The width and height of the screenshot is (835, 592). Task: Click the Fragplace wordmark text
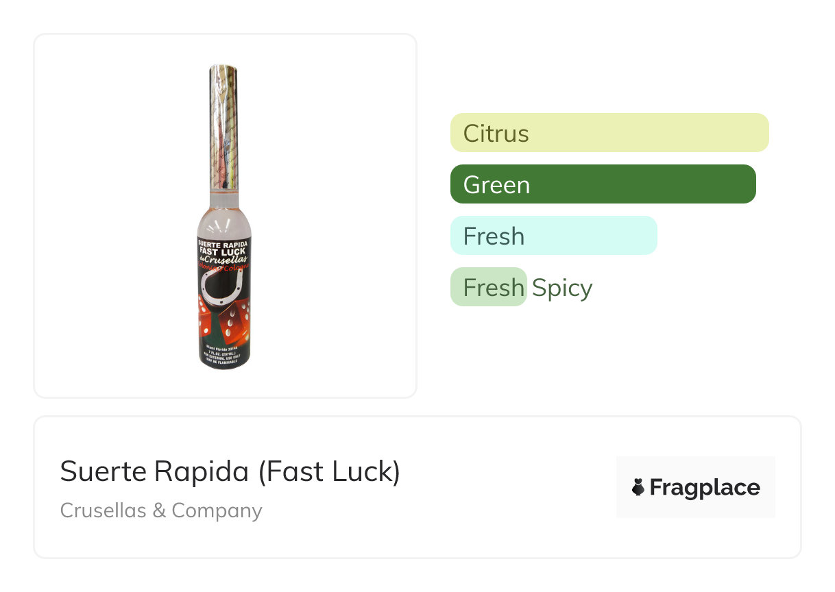tap(705, 487)
